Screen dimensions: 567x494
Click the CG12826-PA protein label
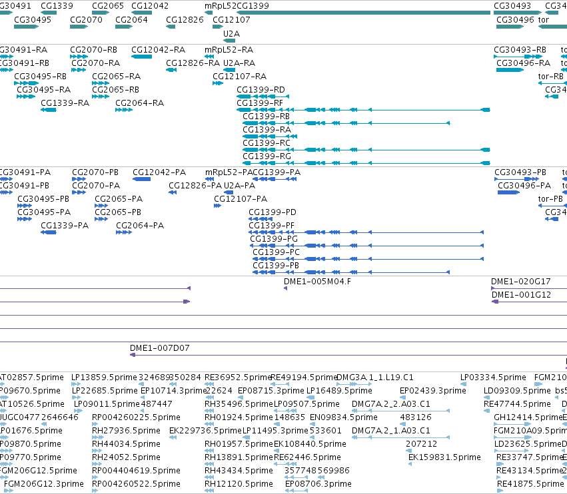click(195, 186)
